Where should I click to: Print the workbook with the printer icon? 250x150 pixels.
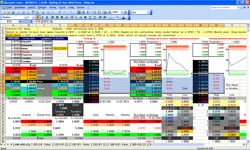click(23, 12)
